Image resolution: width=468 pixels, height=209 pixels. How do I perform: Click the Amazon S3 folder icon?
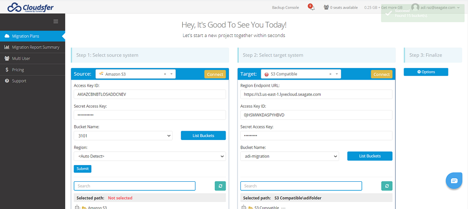click(84, 208)
